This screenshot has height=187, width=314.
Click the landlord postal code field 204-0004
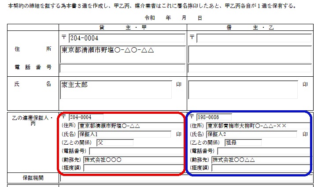pyautogui.click(x=126, y=38)
